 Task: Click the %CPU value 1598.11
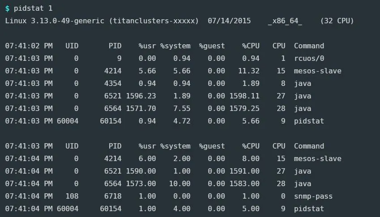[244, 96]
